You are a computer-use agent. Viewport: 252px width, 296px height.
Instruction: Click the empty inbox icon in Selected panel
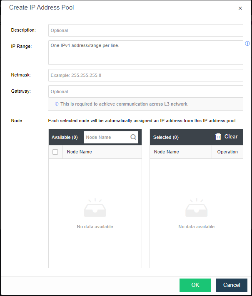point(197,208)
